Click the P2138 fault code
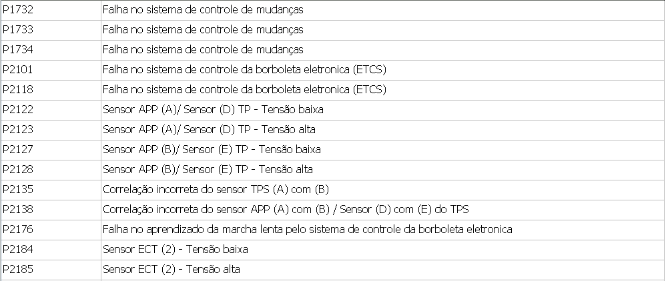Screen dimensions: 666x281 pos(18,210)
